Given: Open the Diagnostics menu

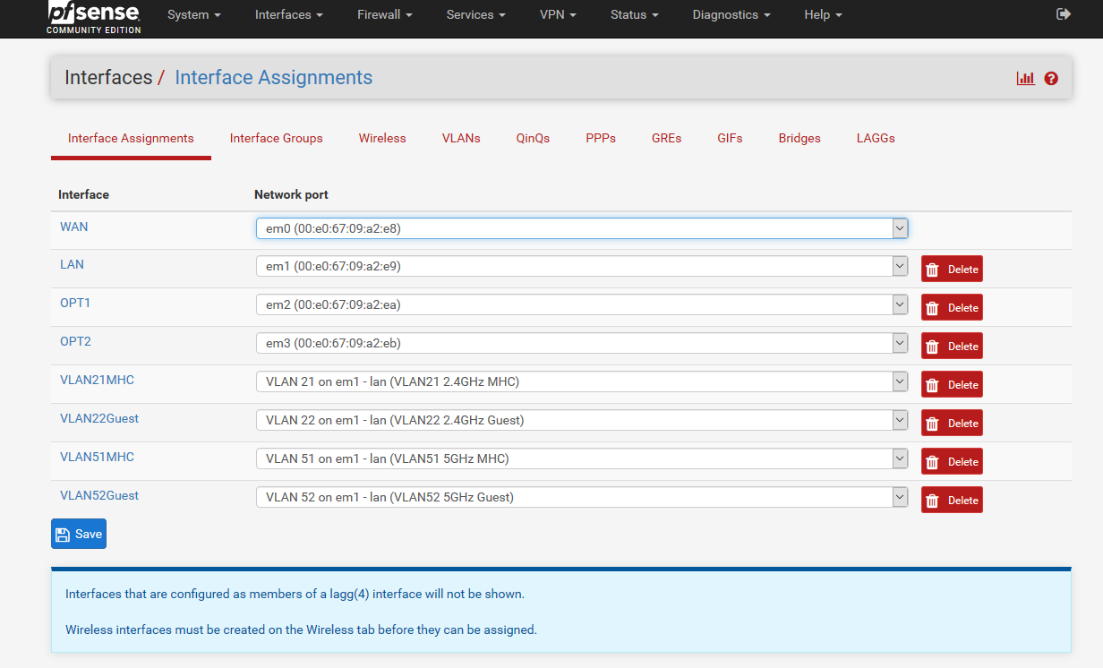Looking at the screenshot, I should coord(731,15).
